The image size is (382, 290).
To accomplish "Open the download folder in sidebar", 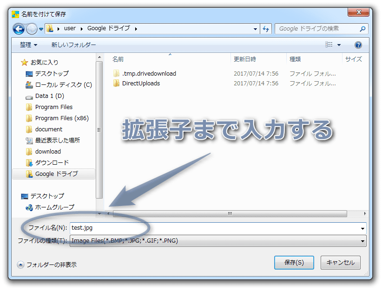I will [48, 152].
